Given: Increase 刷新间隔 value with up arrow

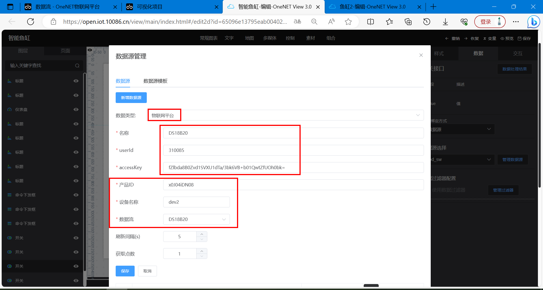Looking at the screenshot, I should click(202, 234).
